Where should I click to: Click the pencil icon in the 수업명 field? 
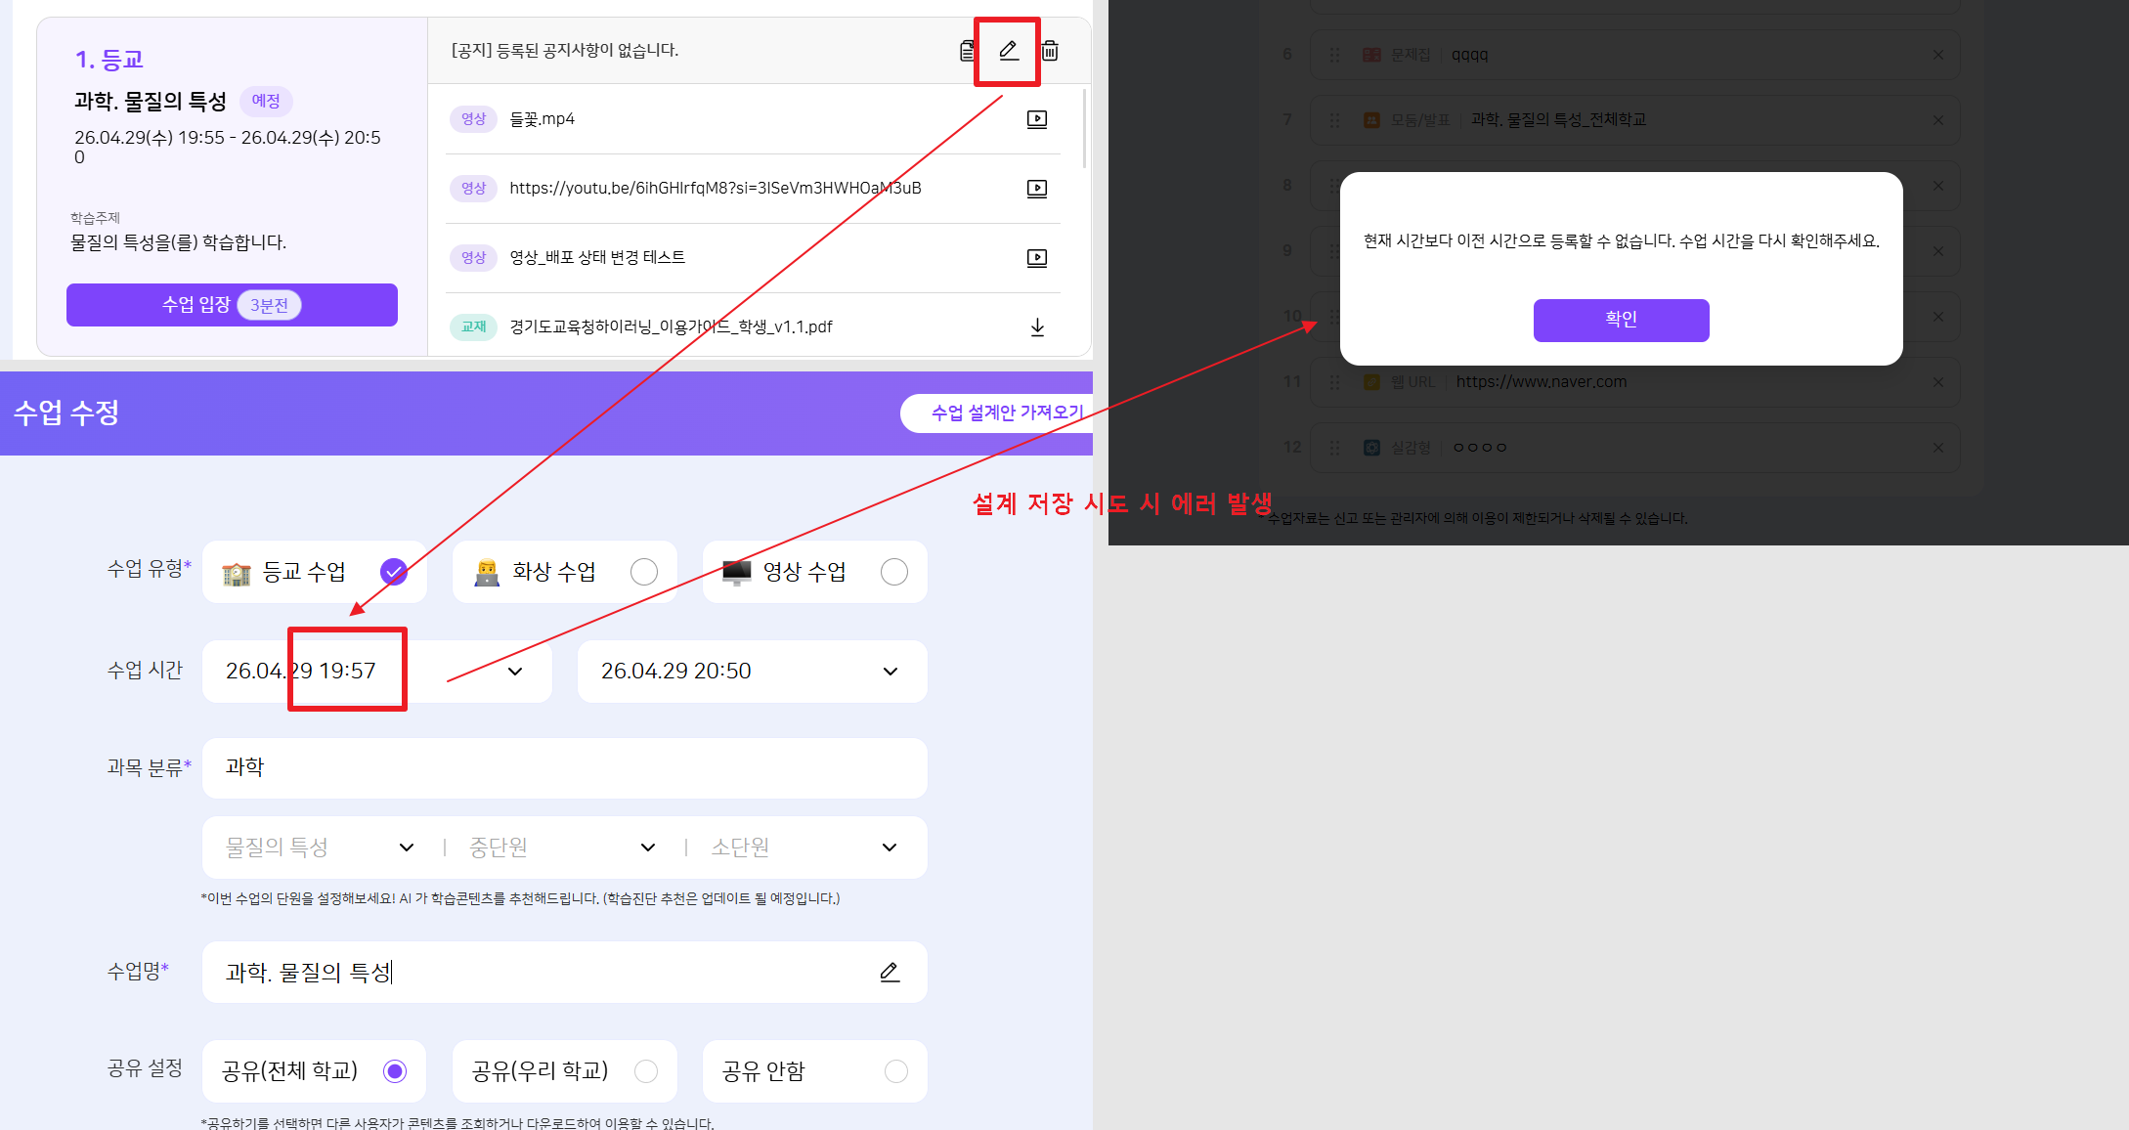tap(889, 973)
